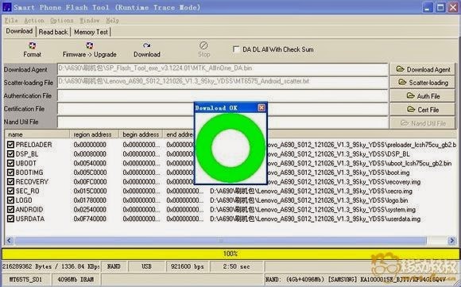Click the Auth File button
Screen dimensions: 461x287
(423, 96)
